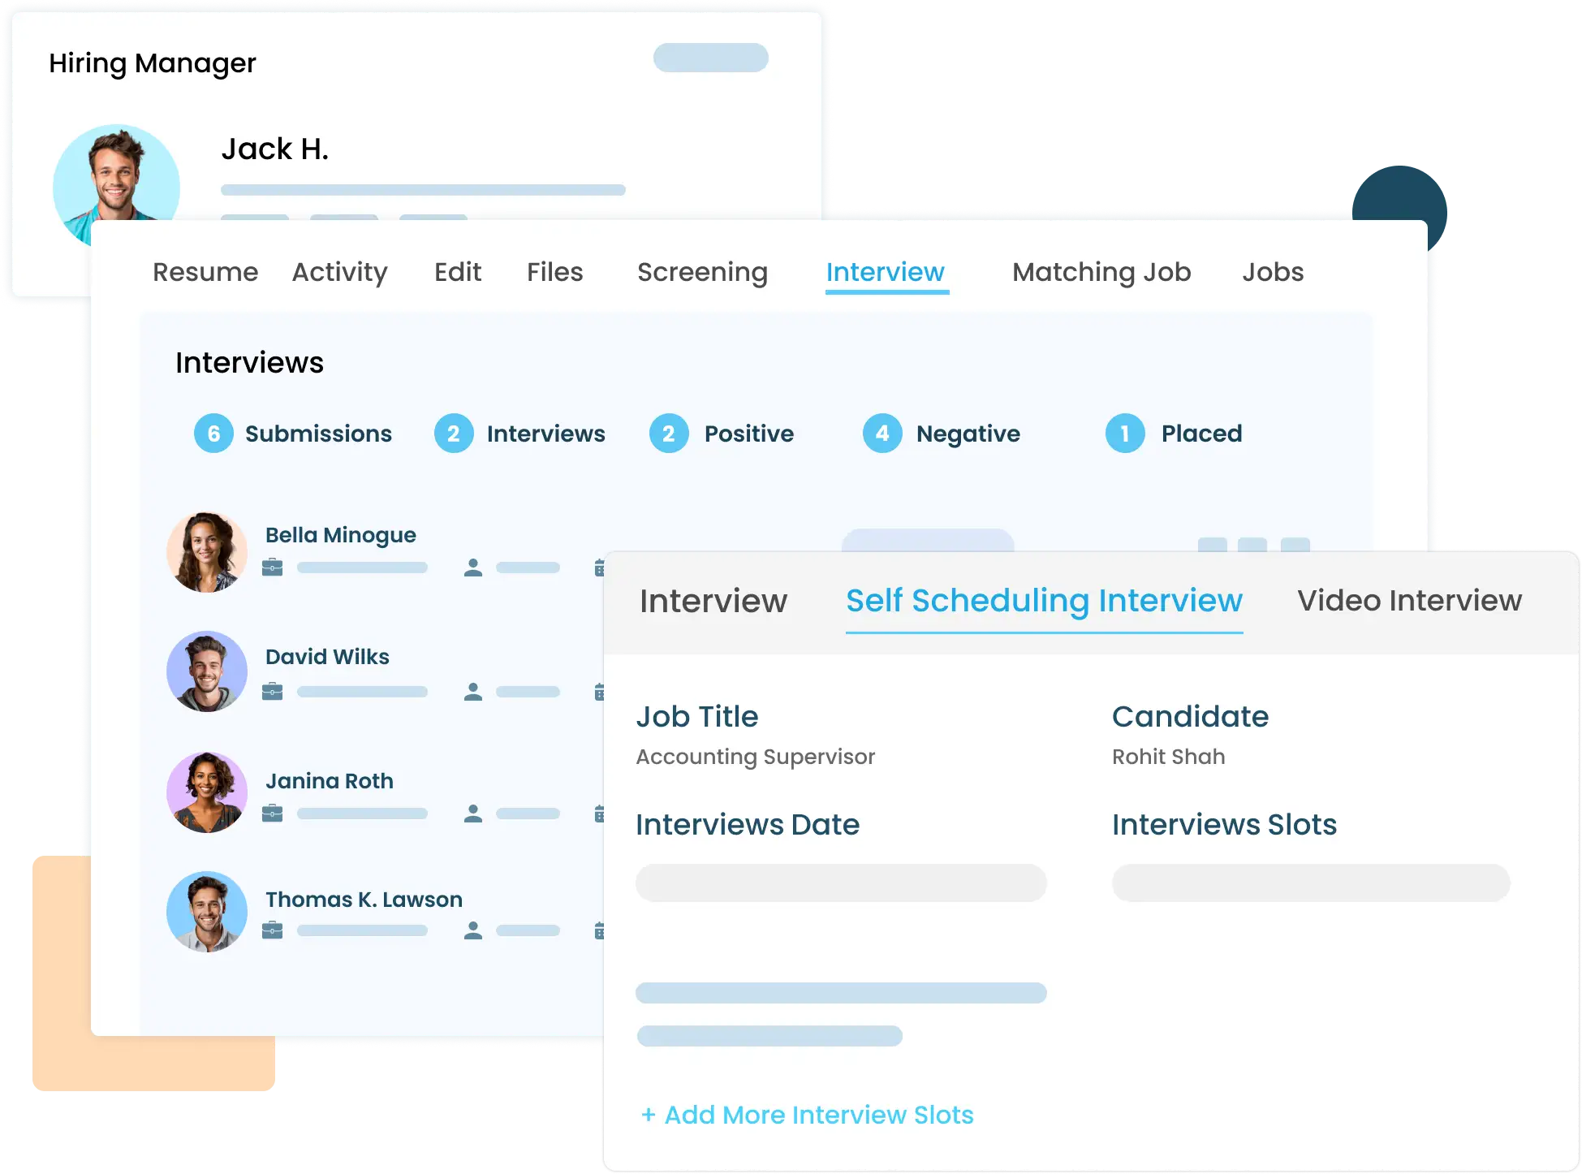Click the Placed status icon
The image size is (1582, 1174).
point(1126,433)
